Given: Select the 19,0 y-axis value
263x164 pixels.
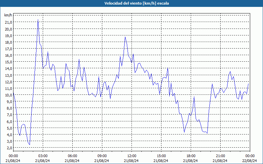Looking at the screenshot, I should coord(9,36).
